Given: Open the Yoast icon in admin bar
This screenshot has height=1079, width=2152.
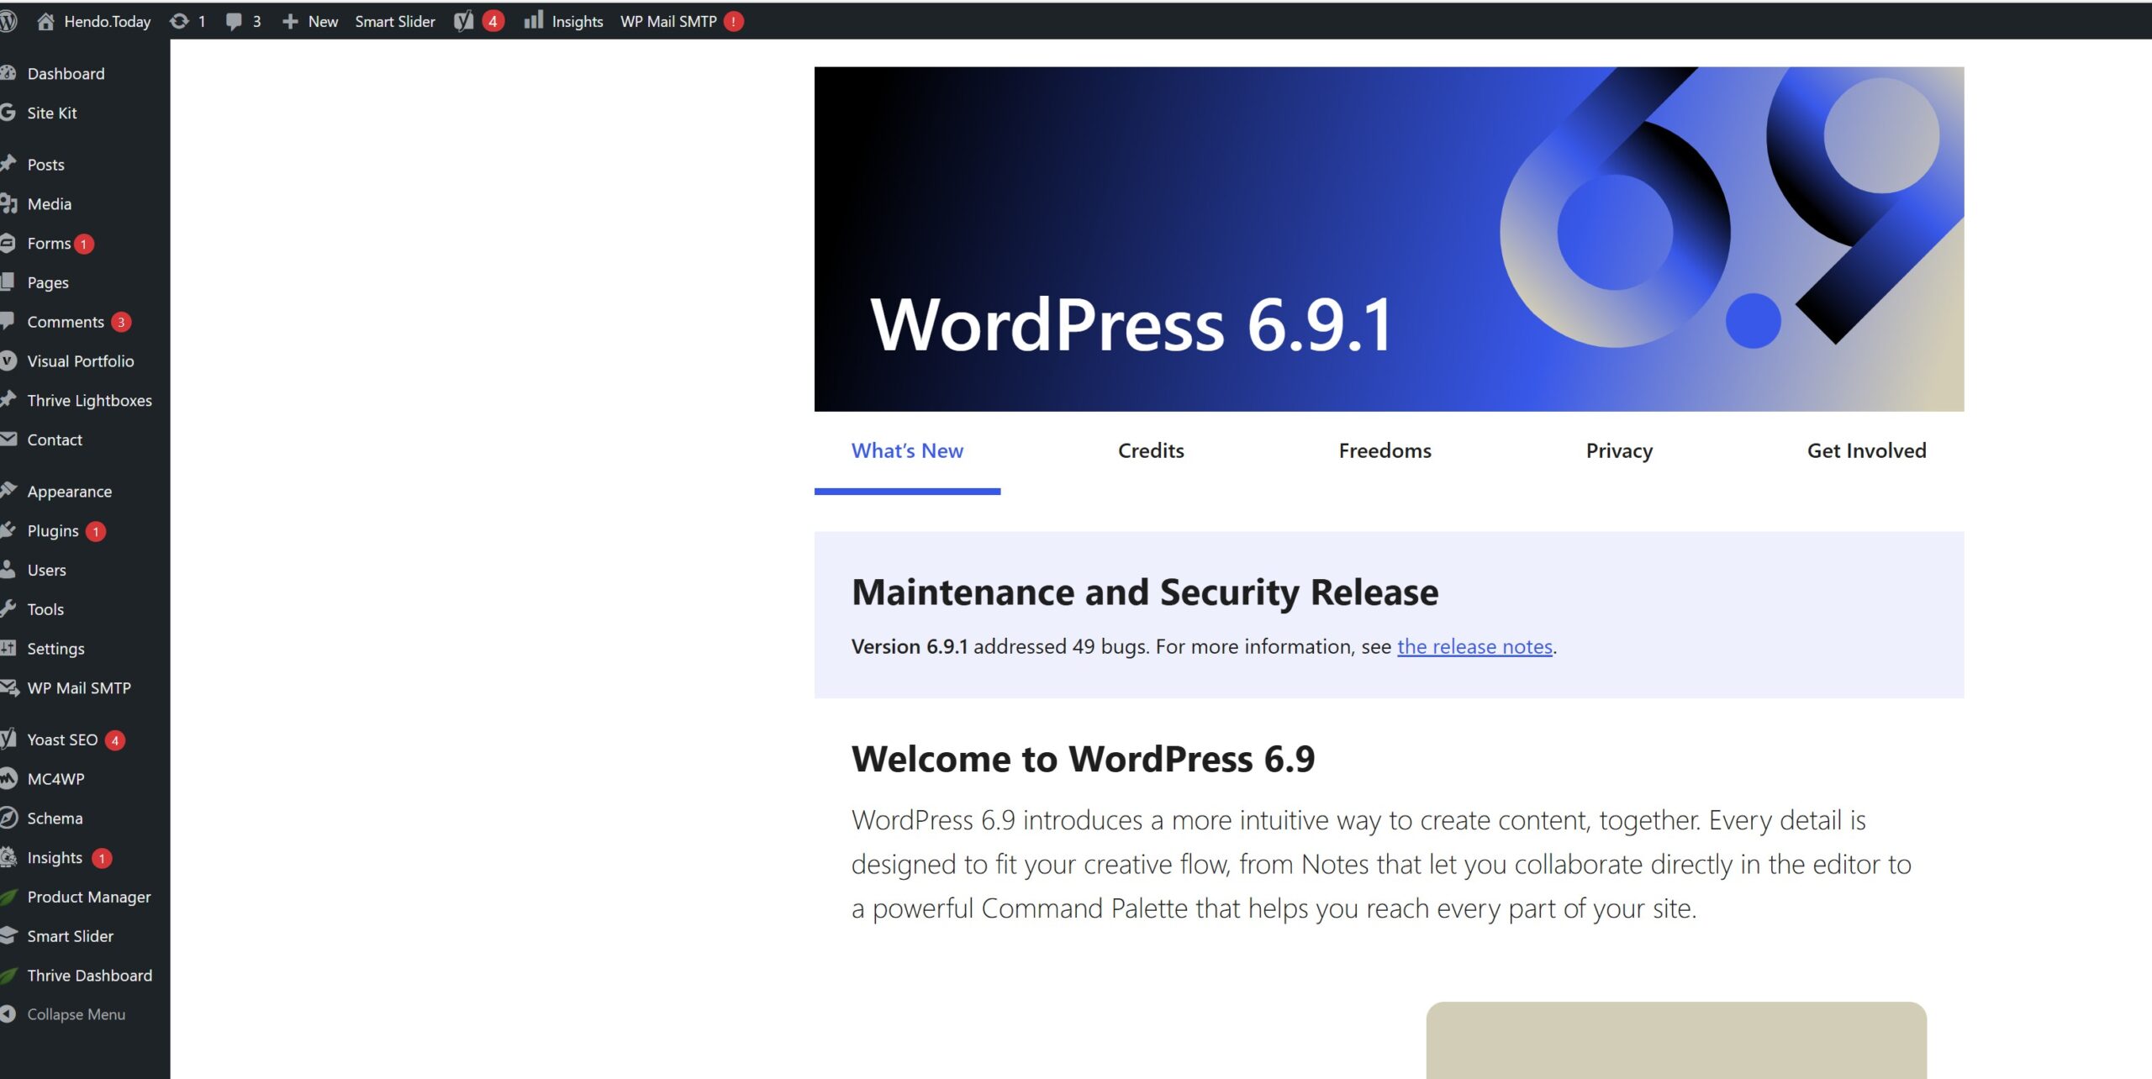Looking at the screenshot, I should tap(464, 21).
